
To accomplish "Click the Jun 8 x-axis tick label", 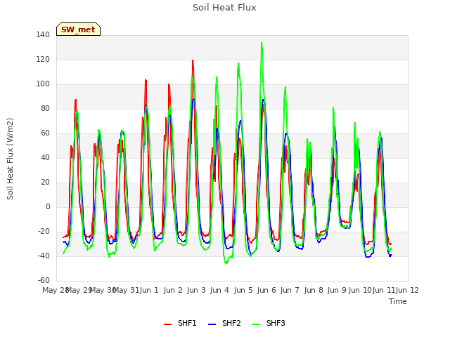I will coord(314,290).
